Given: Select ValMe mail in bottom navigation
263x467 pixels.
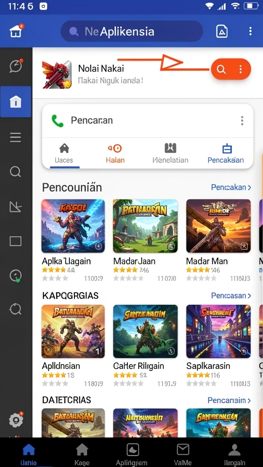Looking at the screenshot, I should coord(183,454).
